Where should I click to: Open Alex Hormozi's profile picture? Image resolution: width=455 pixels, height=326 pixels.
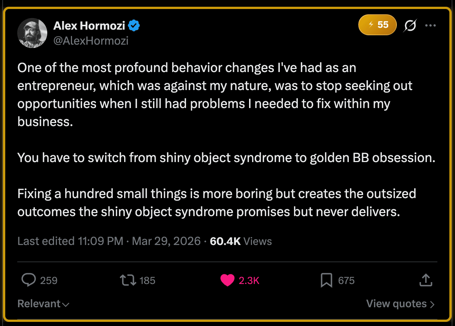click(x=32, y=33)
